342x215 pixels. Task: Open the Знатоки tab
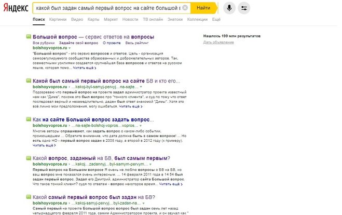[x=175, y=19]
